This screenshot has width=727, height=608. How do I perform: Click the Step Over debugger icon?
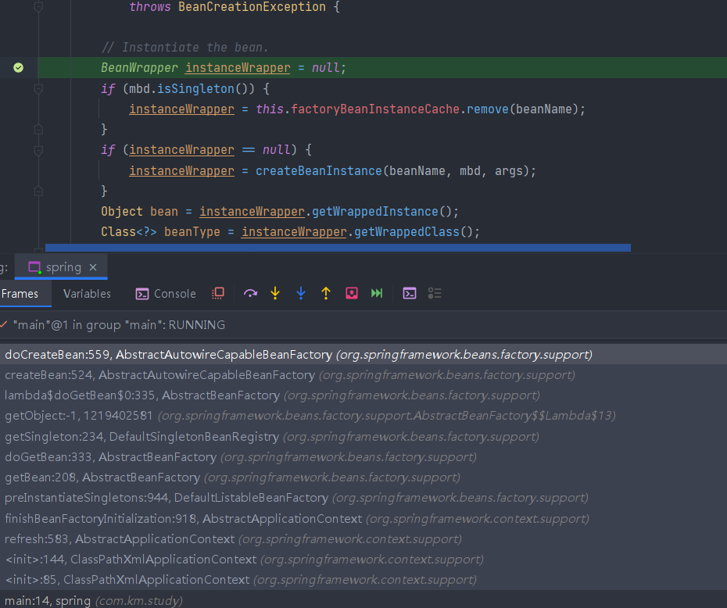point(250,293)
